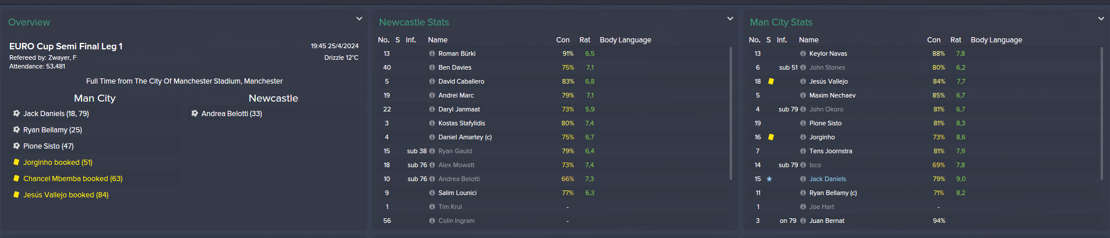Click yellow card icon for Chancel Mbemba booking
Screen dimensions: 1110x238
click(x=16, y=179)
